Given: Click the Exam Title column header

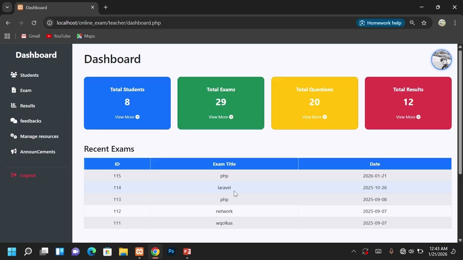Looking at the screenshot, I should [224, 164].
